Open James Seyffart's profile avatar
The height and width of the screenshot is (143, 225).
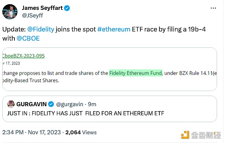10,12
